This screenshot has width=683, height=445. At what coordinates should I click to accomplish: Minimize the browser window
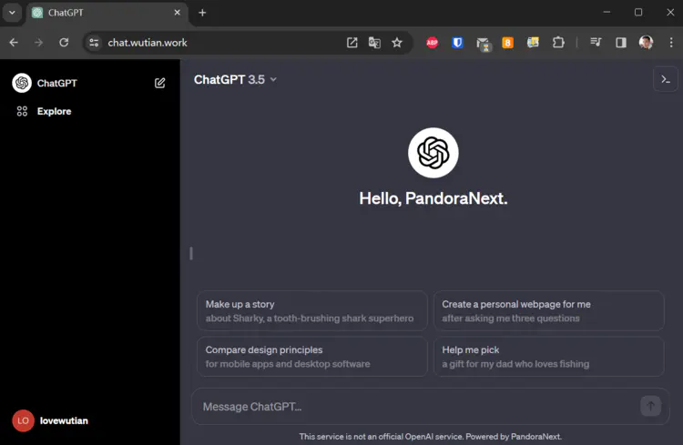click(607, 13)
